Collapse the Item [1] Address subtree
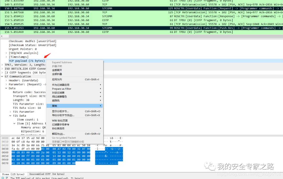 (14, 124)
